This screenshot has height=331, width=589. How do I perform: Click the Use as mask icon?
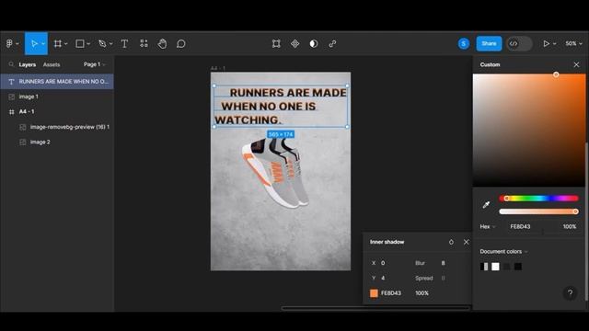click(314, 43)
